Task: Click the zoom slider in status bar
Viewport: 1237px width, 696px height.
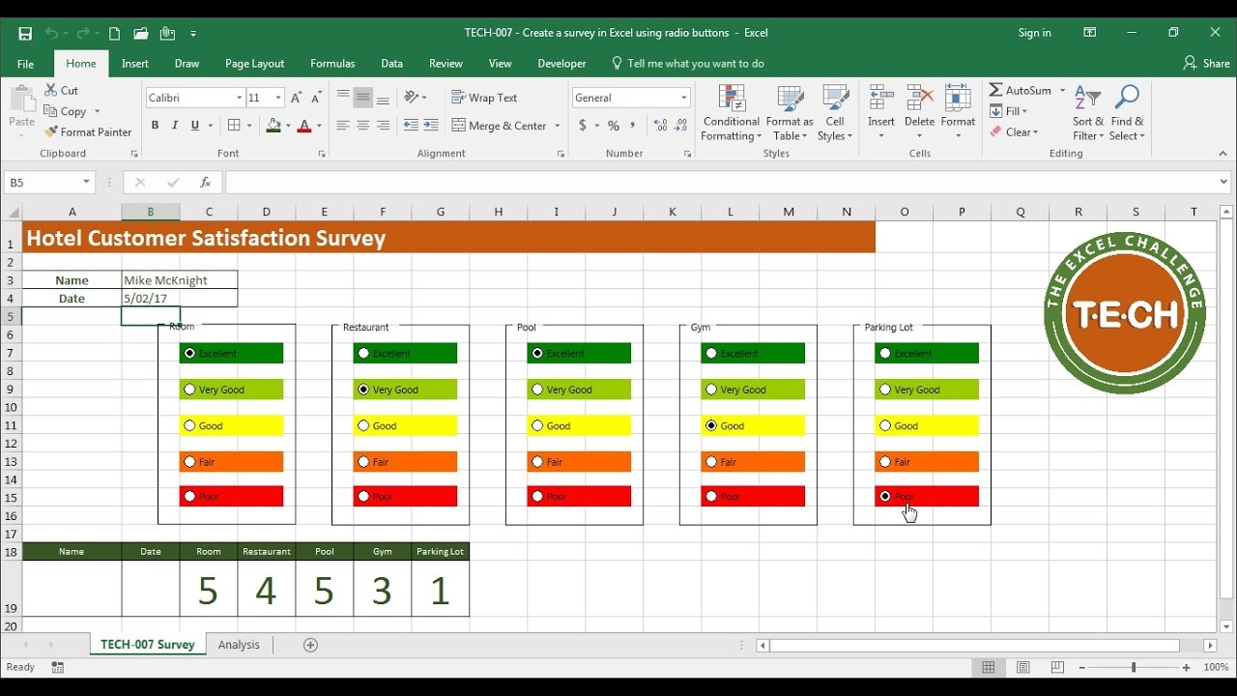Action: point(1134,668)
